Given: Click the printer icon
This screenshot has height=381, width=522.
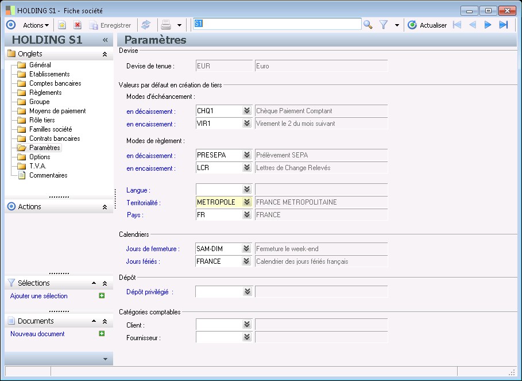Looking at the screenshot, I should tap(166, 25).
